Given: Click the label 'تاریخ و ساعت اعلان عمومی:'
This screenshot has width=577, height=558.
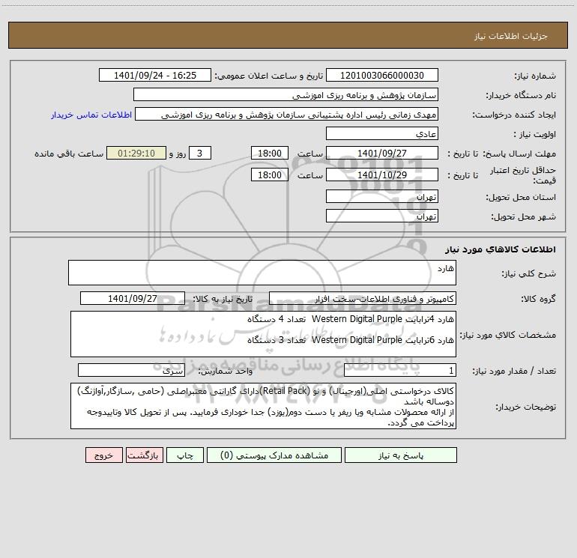Looking at the screenshot, I should 269,76.
